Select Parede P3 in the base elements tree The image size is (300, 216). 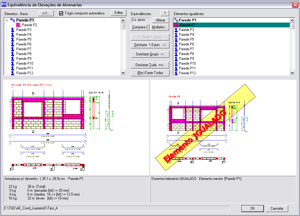click(x=24, y=30)
